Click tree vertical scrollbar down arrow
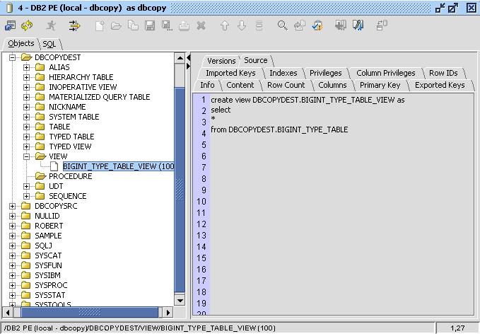Viewport: 480px width, 334px height. click(x=180, y=301)
